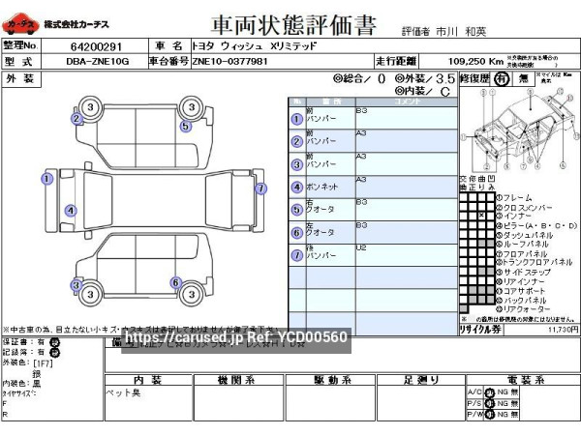The width and height of the screenshot is (581, 435).
Task: Select number 7 icon in the 後バンパー table row
Action: tap(296, 256)
